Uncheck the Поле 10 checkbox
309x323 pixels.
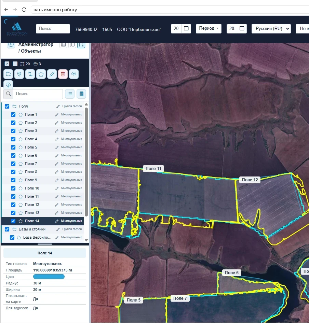[13, 188]
